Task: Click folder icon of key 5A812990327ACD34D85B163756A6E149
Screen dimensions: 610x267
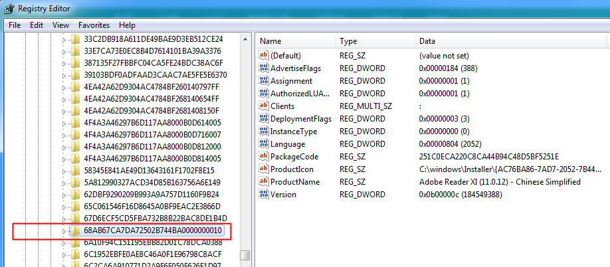Action: (75, 182)
